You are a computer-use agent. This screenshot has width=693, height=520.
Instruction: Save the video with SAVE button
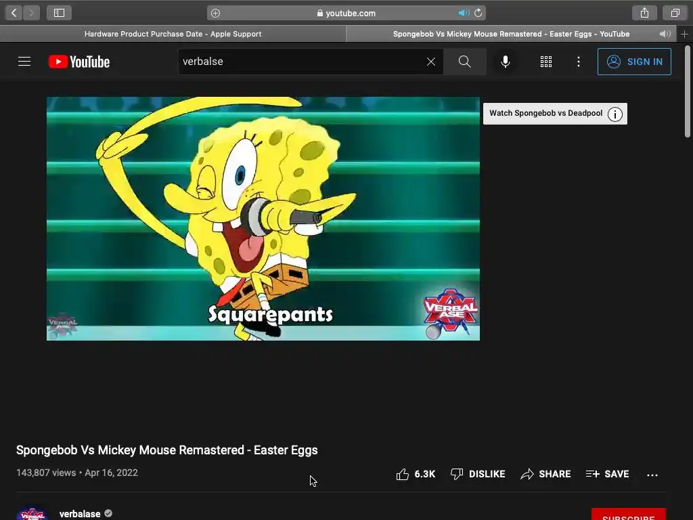pyautogui.click(x=607, y=474)
